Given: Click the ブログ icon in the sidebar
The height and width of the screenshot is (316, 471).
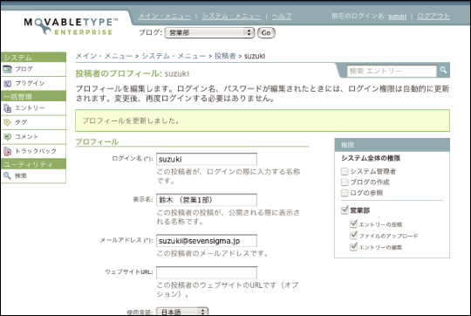Looking at the screenshot, I should click(7, 69).
